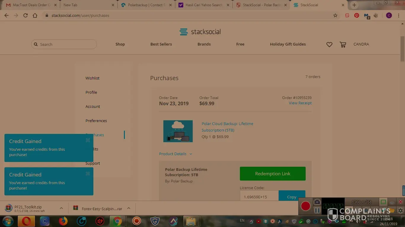Click the green Redemption Link button

[272, 174]
